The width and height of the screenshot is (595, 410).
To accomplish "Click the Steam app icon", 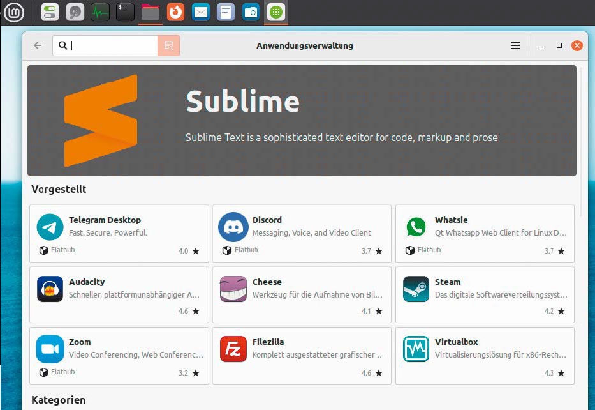I will [x=416, y=289].
